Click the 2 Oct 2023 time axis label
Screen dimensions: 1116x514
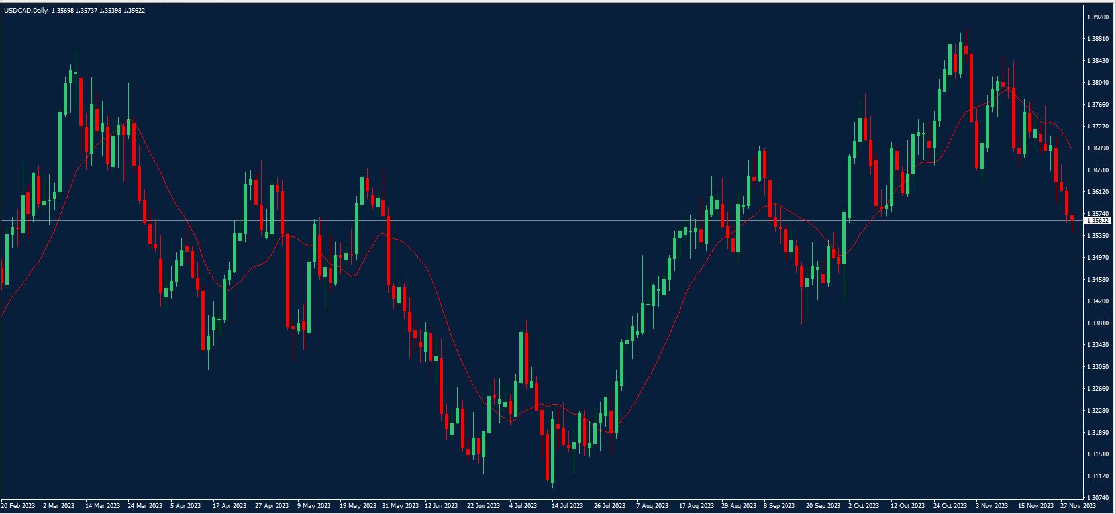(864, 506)
